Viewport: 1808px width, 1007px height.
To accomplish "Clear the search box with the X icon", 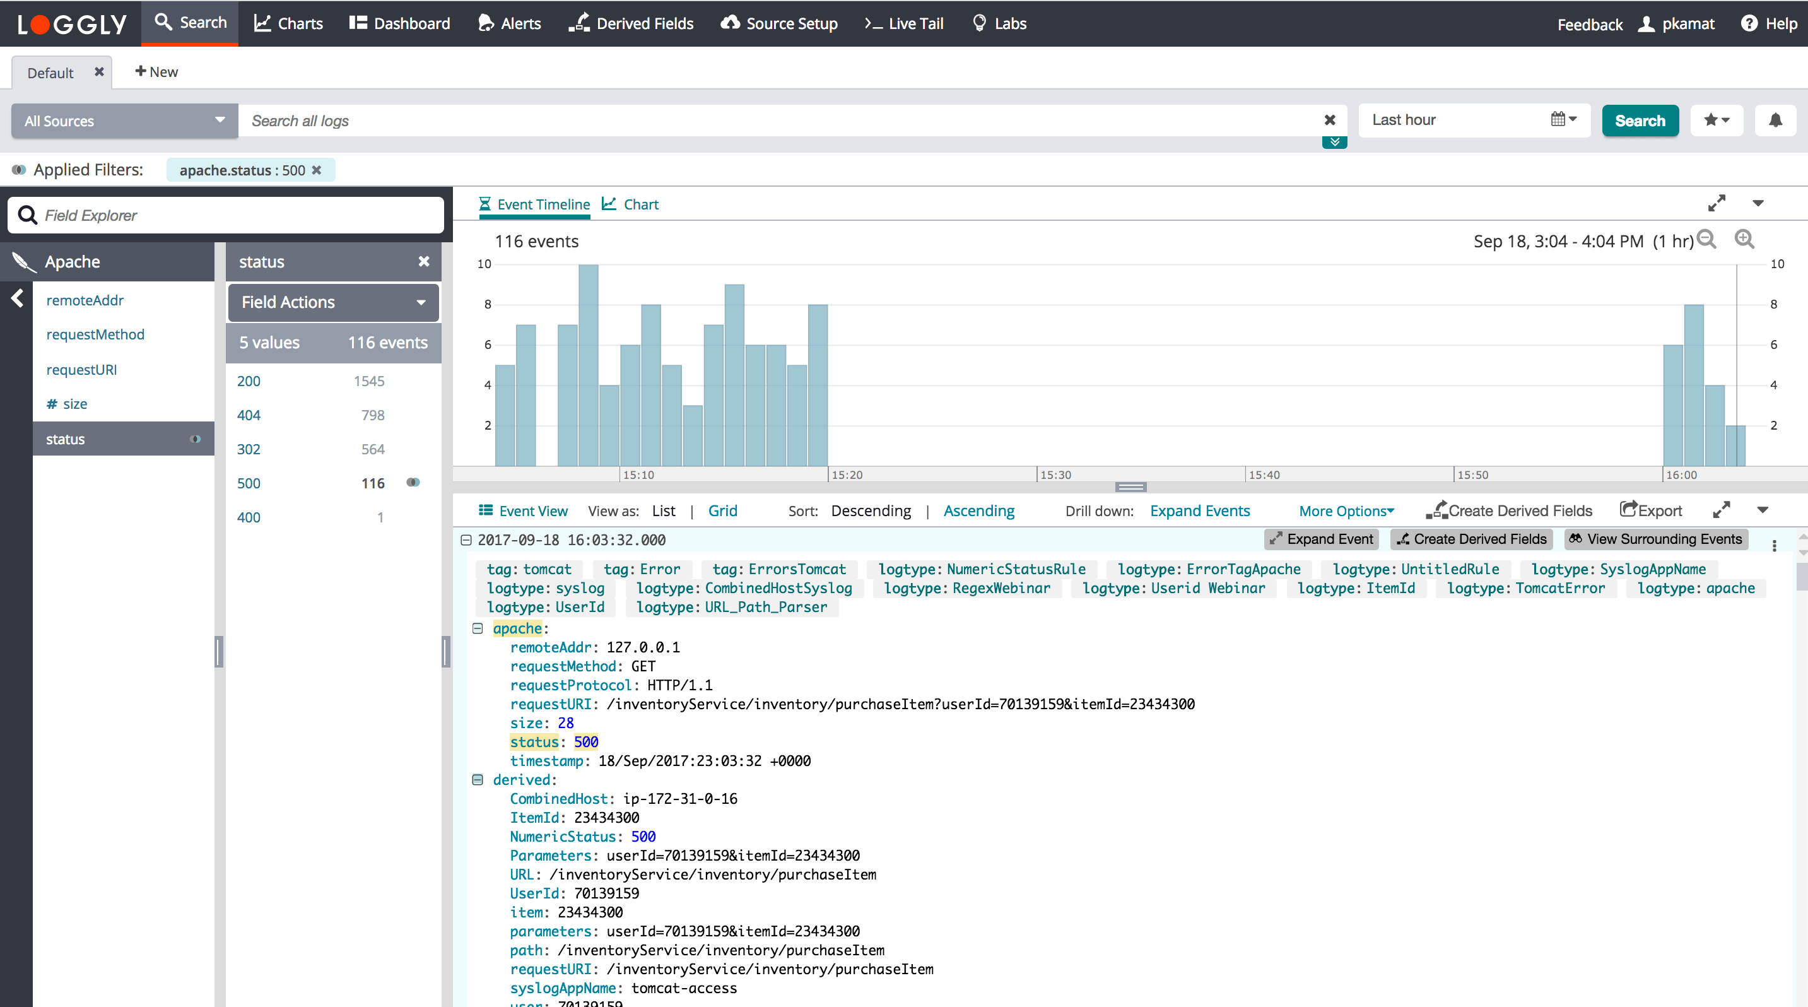I will 1329,120.
